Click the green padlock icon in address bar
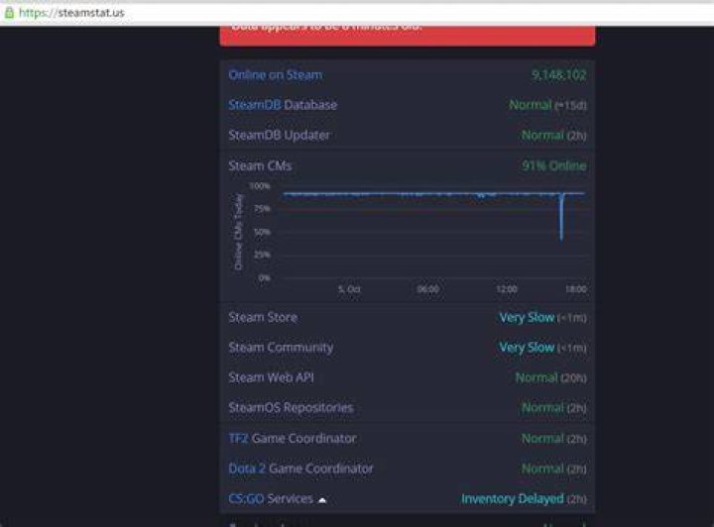Screen dimensions: 714x527 tap(9, 13)
